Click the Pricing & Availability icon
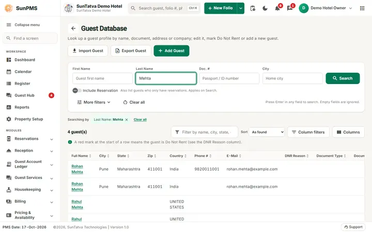372x232 pixels. tap(9, 215)
